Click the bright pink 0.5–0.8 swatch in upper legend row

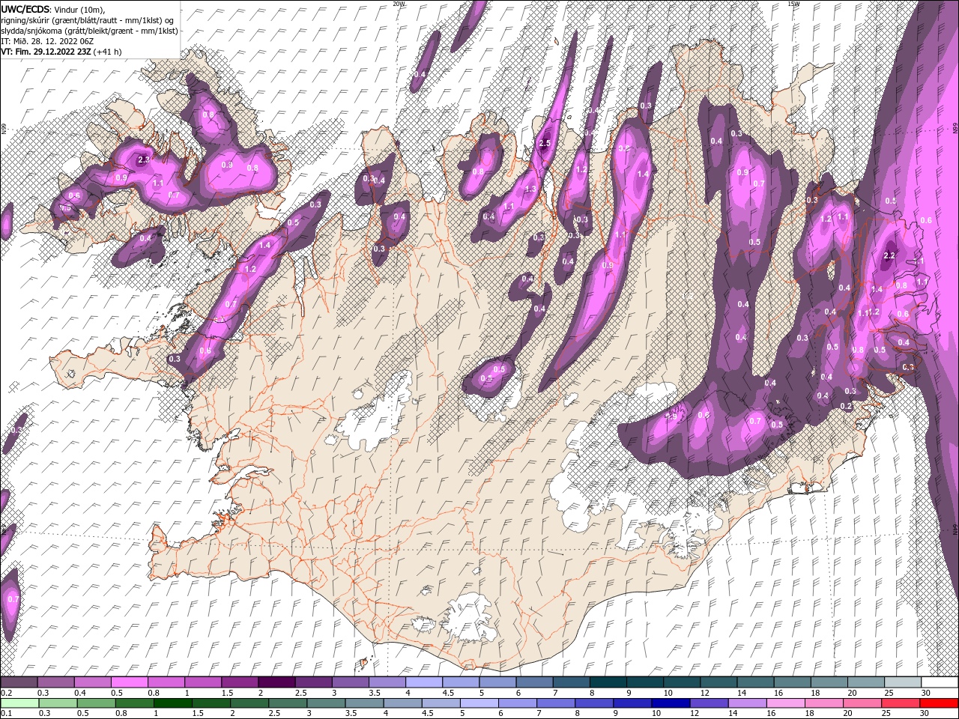129,682
